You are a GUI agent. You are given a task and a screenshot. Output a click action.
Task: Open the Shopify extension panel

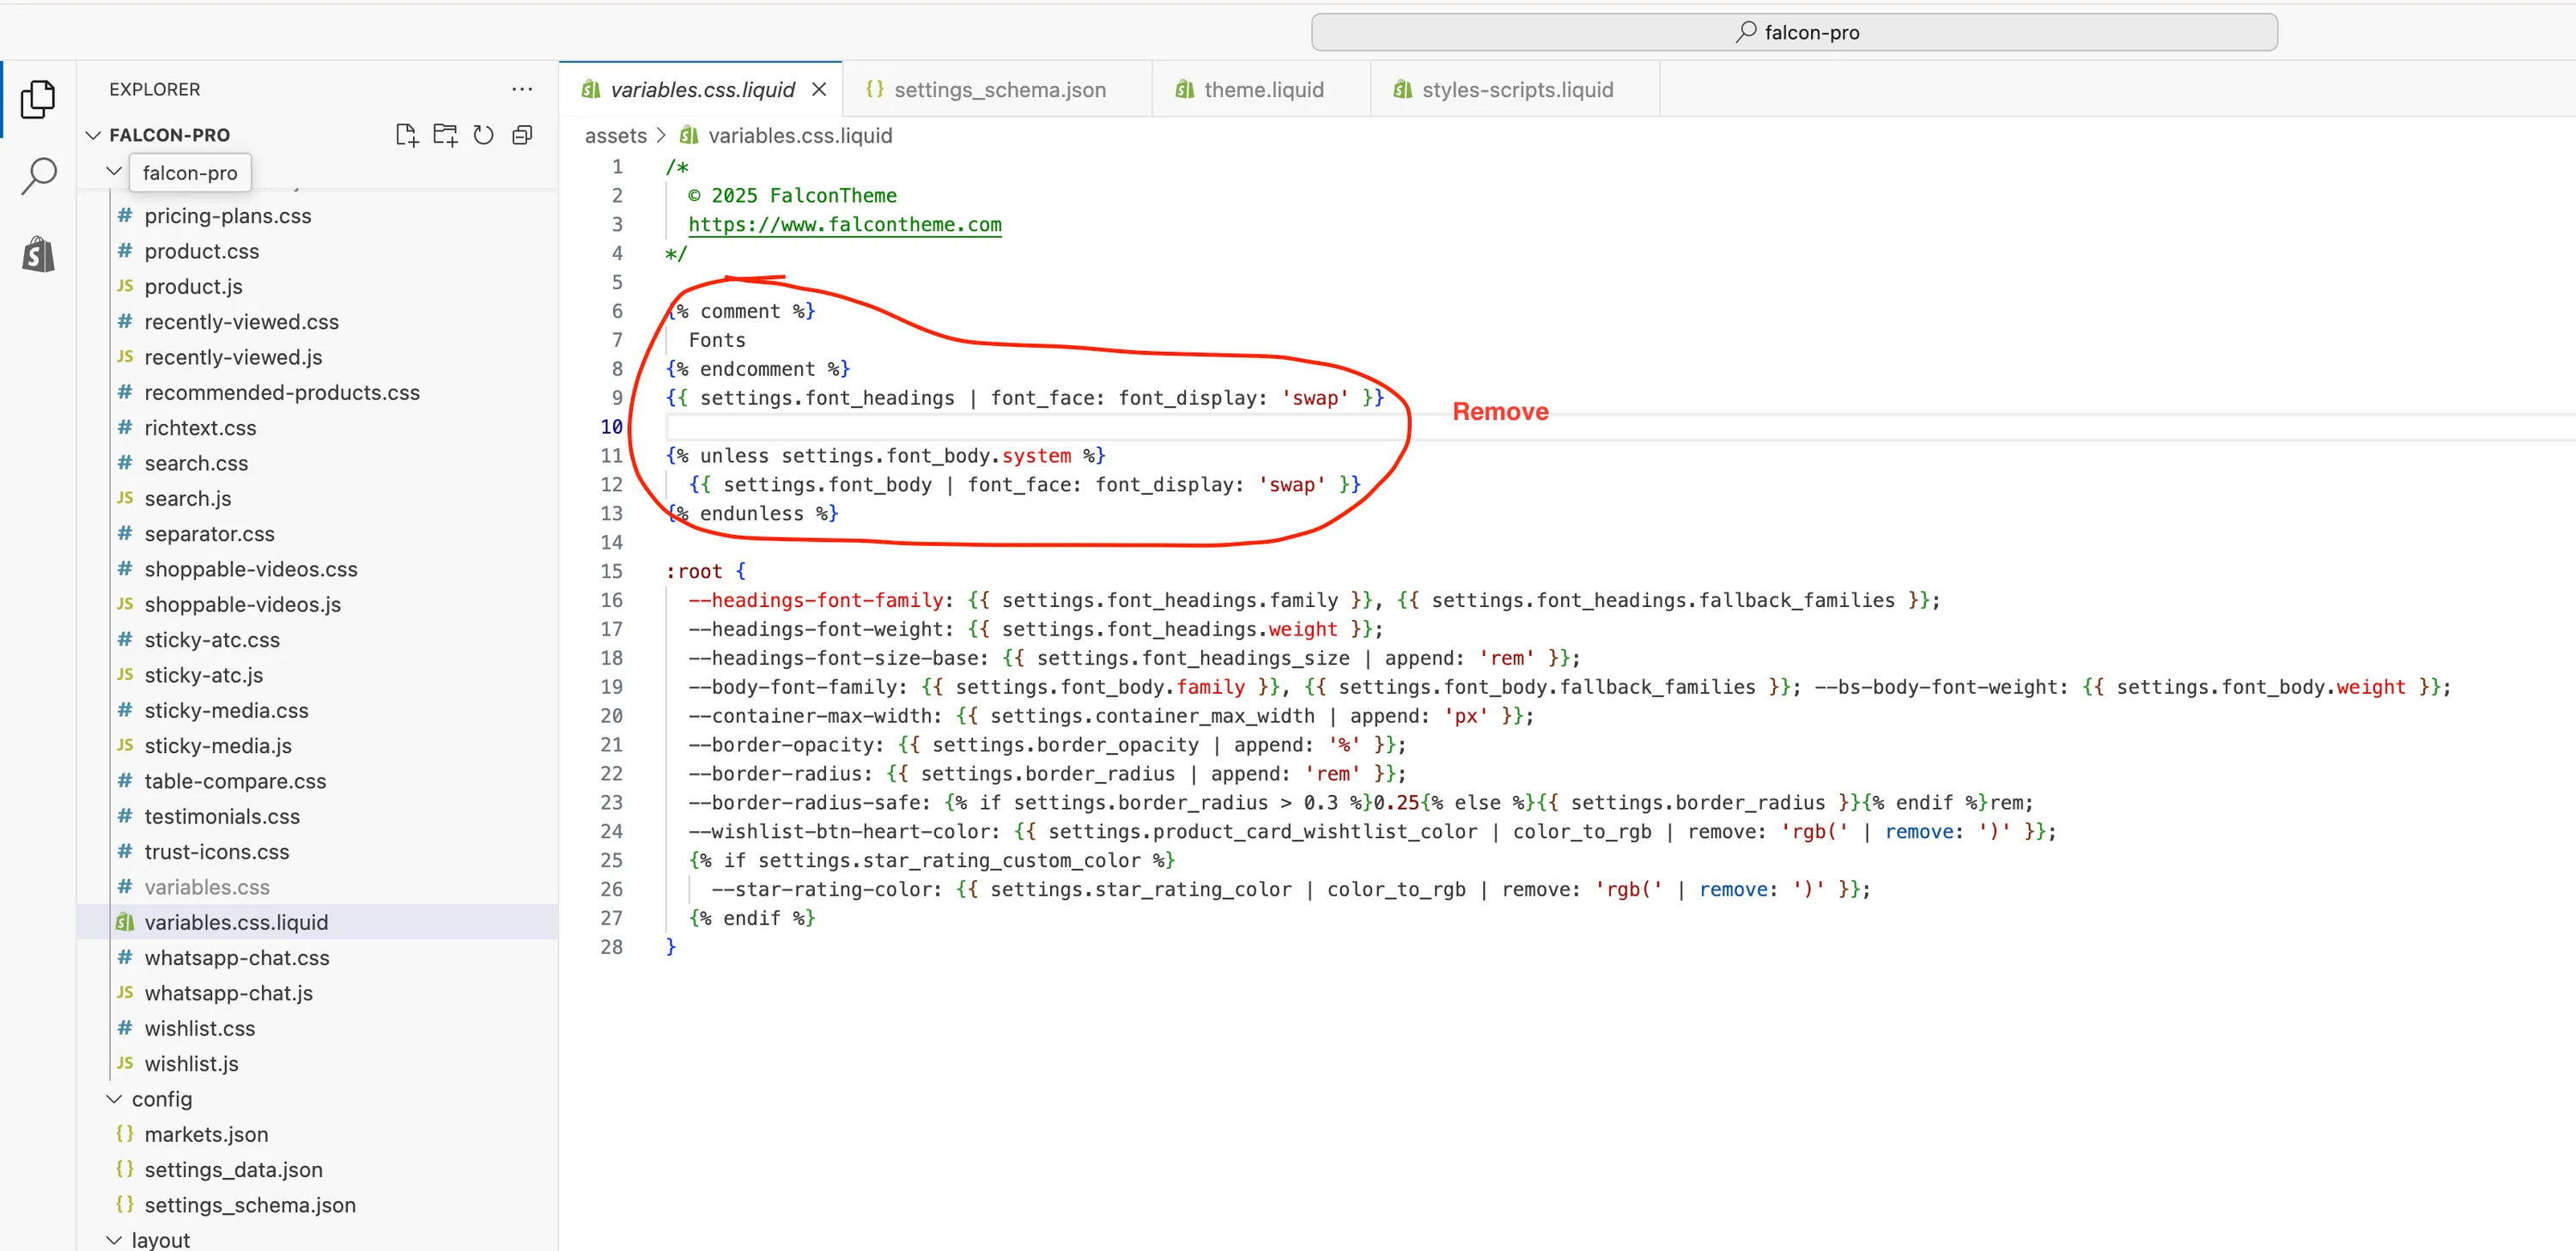point(38,253)
